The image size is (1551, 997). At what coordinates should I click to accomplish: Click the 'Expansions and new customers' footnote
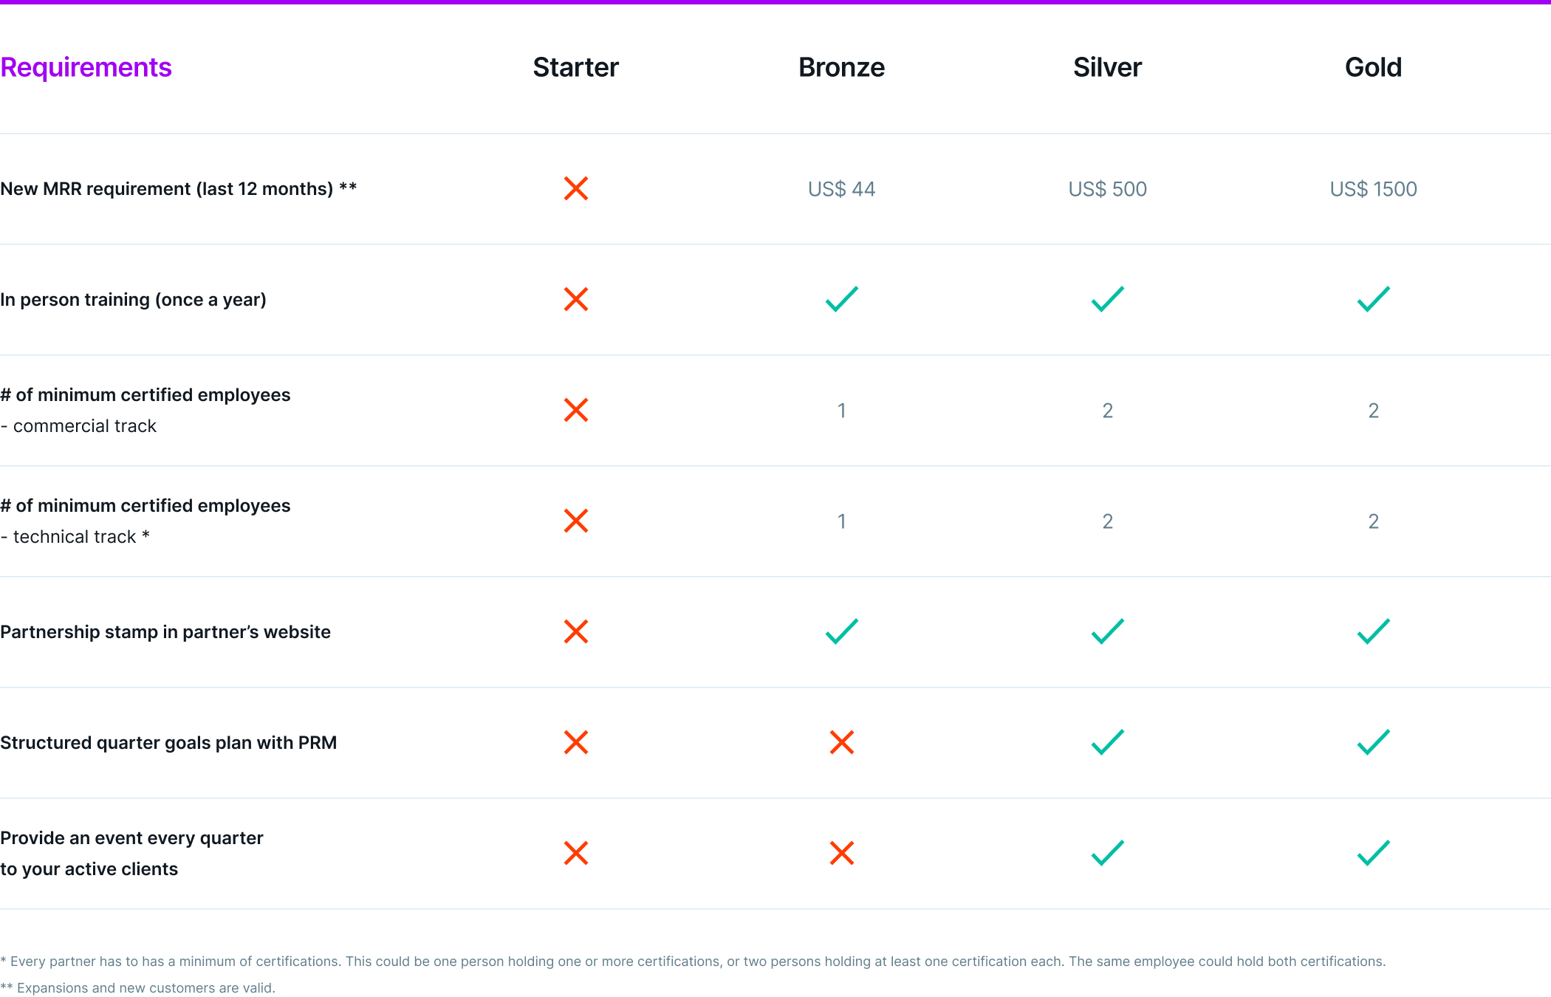click(137, 987)
